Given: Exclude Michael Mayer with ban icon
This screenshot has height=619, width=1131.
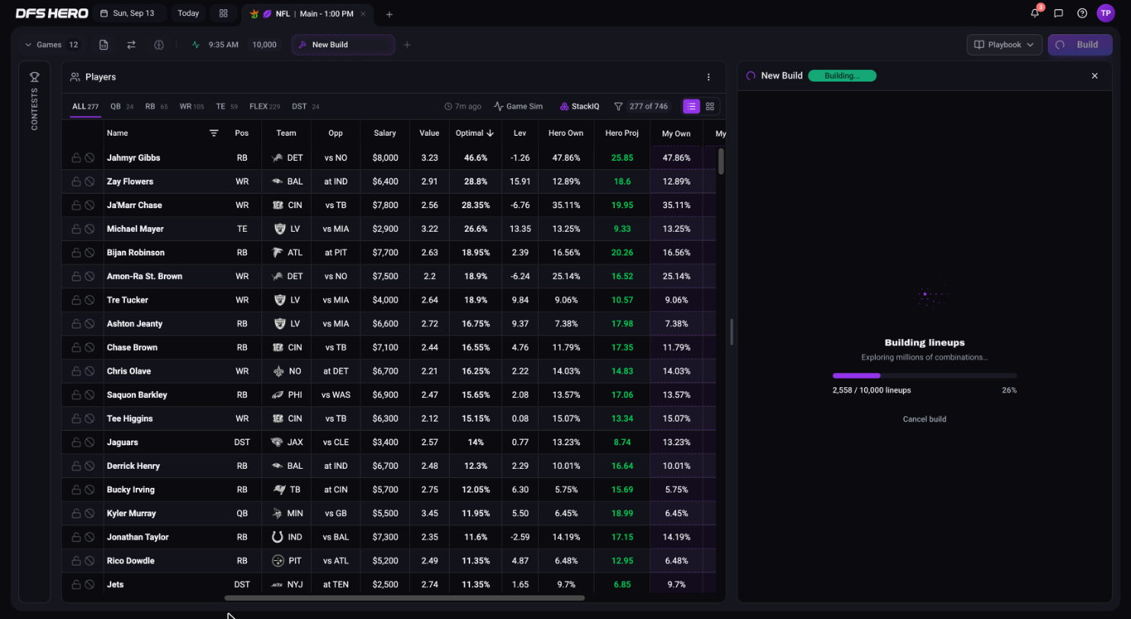Looking at the screenshot, I should (89, 229).
